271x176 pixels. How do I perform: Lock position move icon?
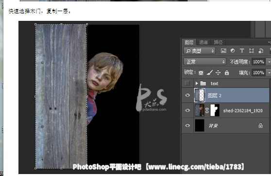(218, 72)
